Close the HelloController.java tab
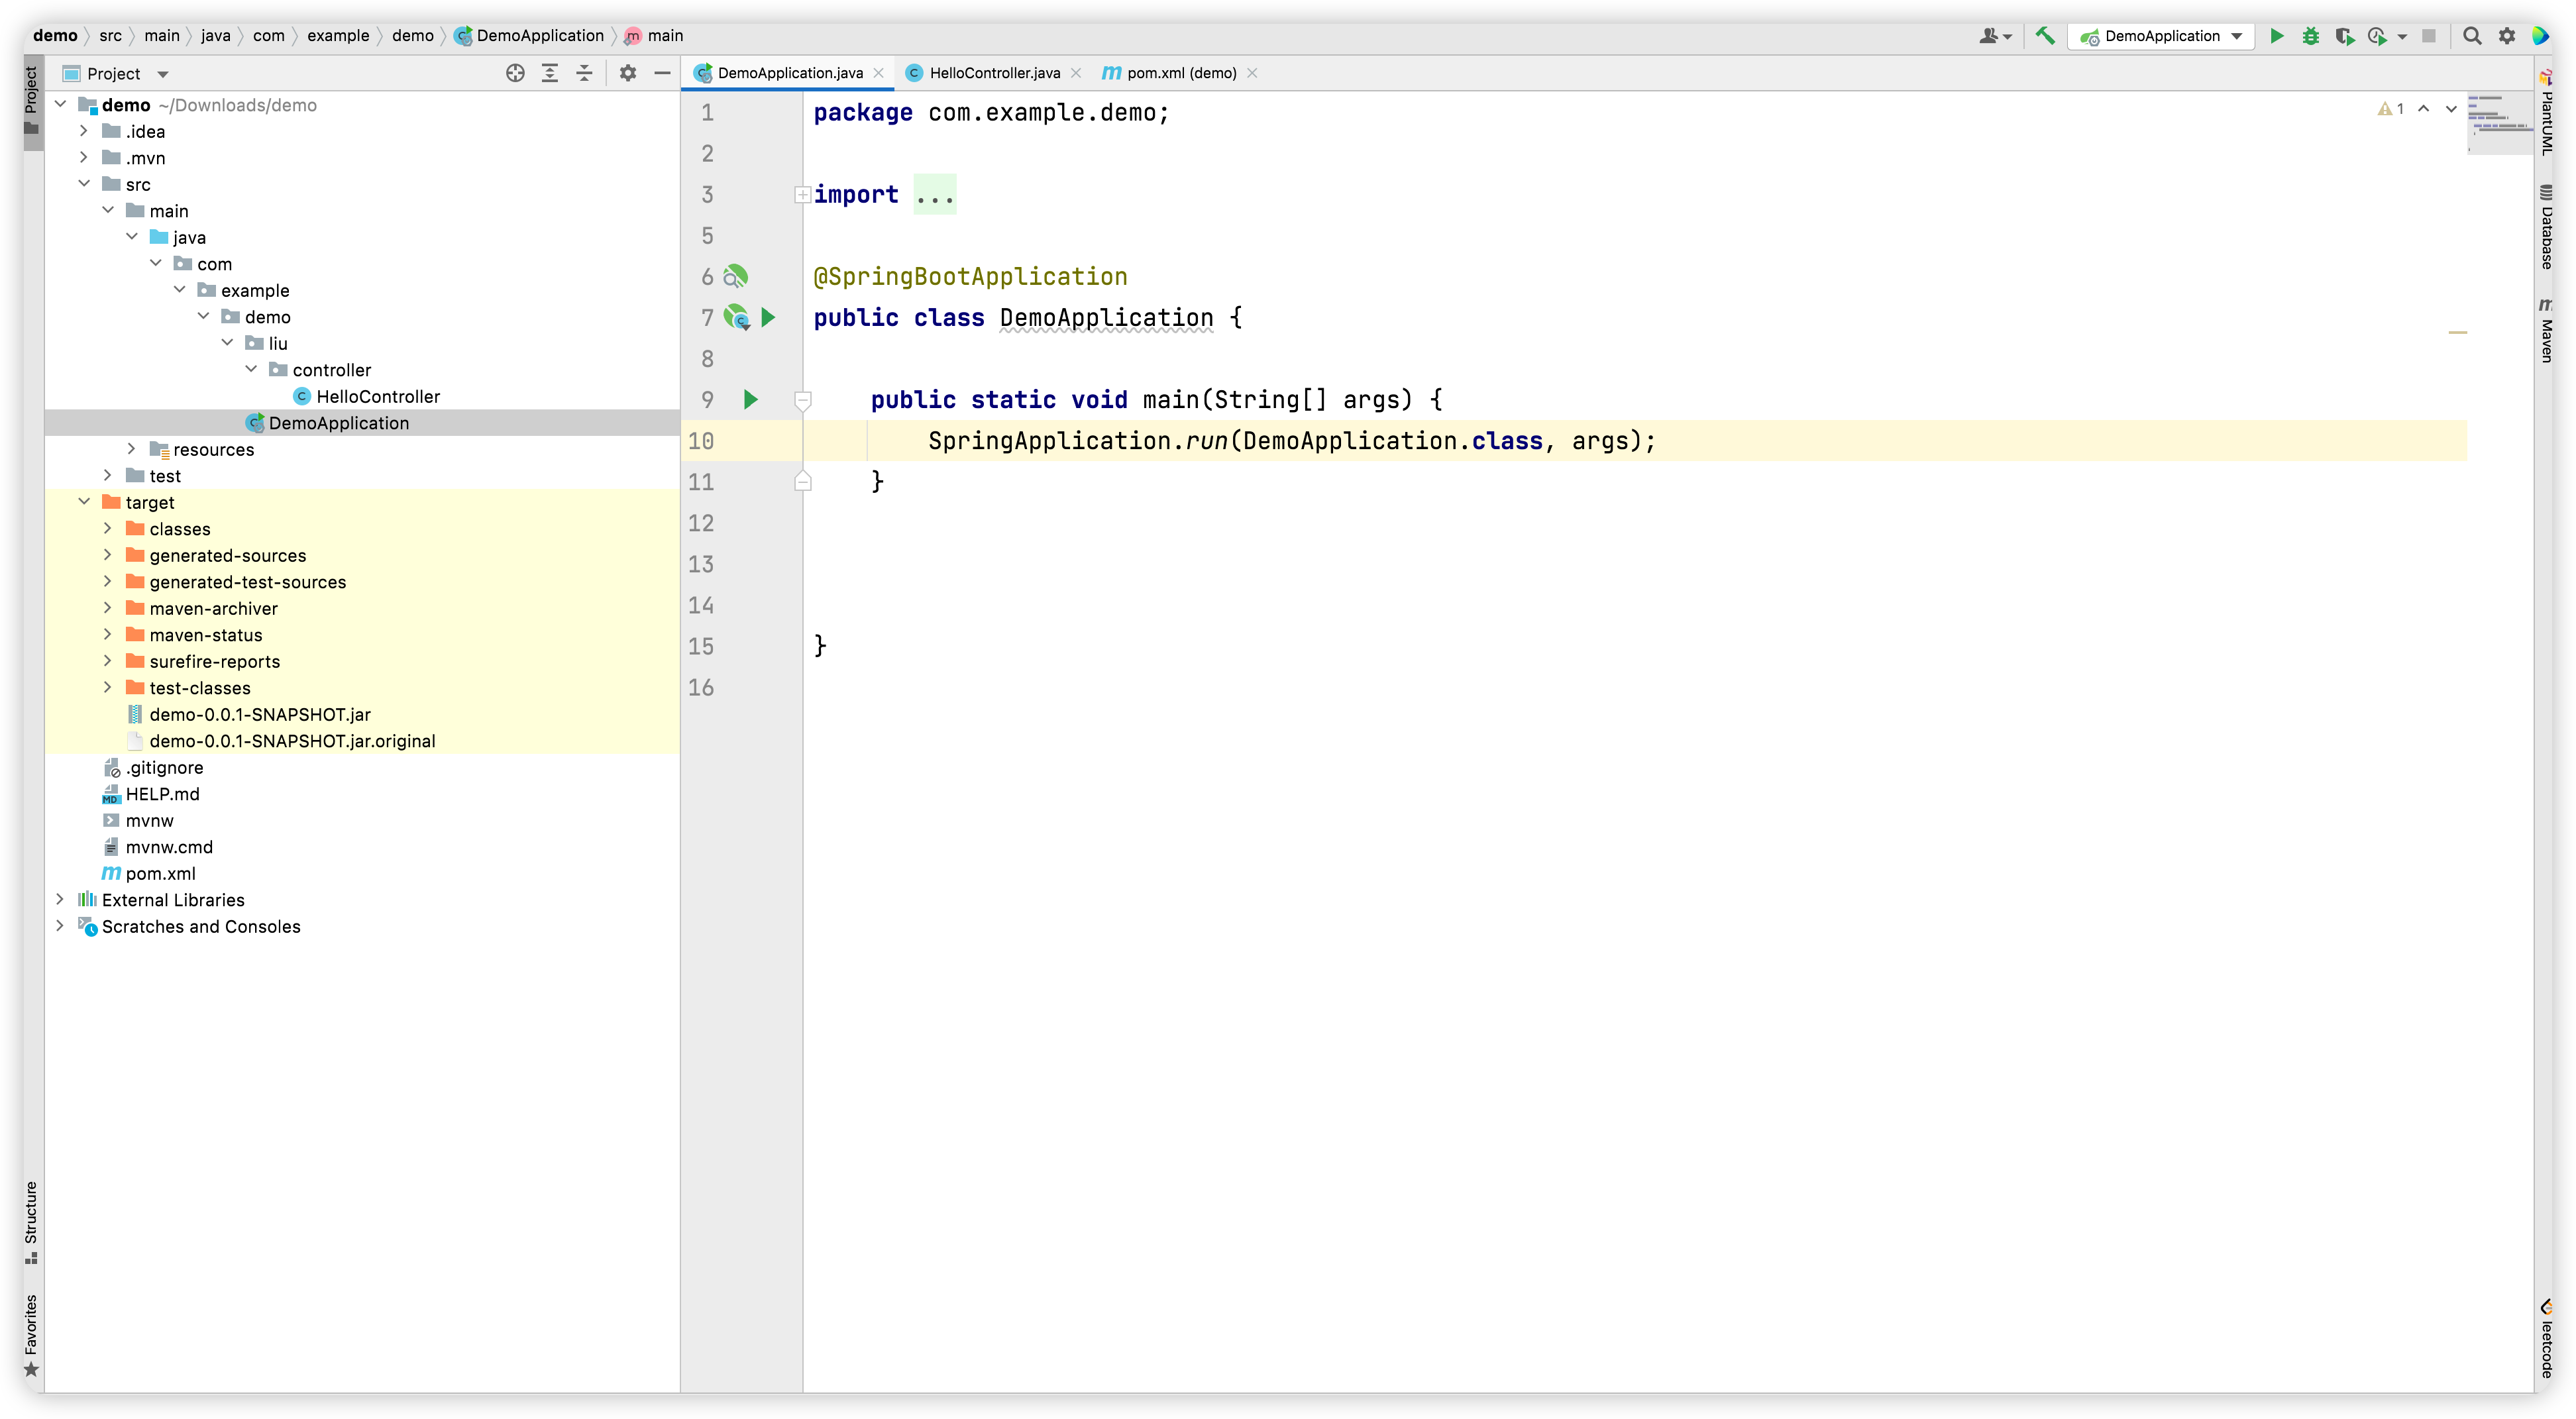 (1076, 73)
